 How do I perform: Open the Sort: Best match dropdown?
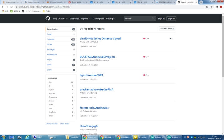click(x=167, y=28)
